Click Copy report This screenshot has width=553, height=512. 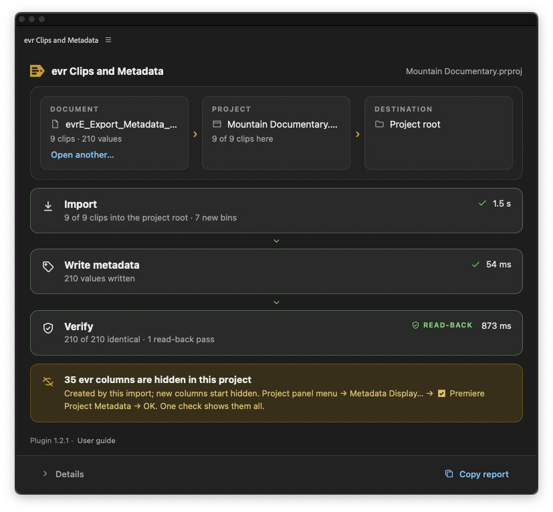pyautogui.click(x=484, y=475)
